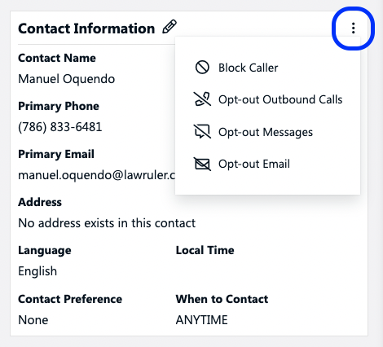Viewport: 383px width, 347px height.
Task: Click the manuel.oquendo email address
Action: (96, 175)
